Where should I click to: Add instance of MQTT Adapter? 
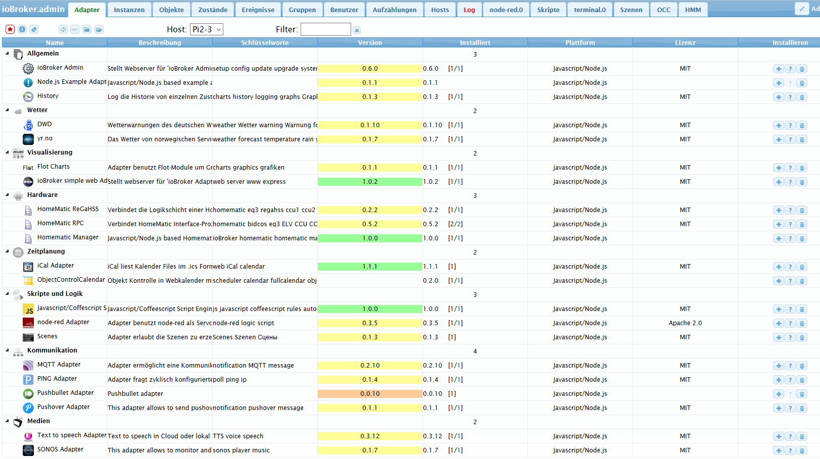pyautogui.click(x=779, y=366)
